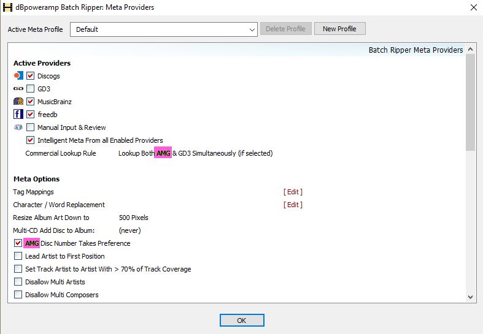Click the Manual Input & Review icon
This screenshot has height=334, width=483.
tap(18, 127)
